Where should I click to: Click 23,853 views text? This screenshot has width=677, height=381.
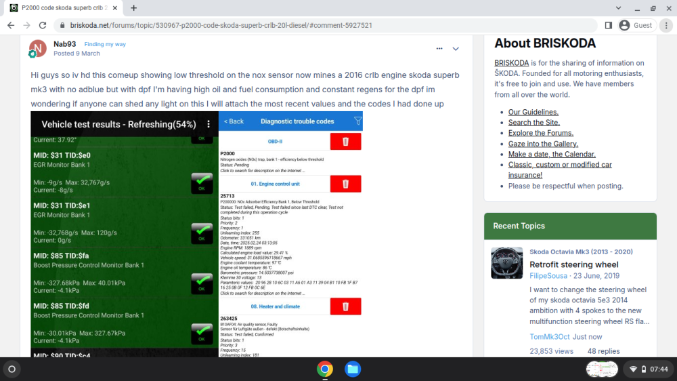click(x=551, y=351)
